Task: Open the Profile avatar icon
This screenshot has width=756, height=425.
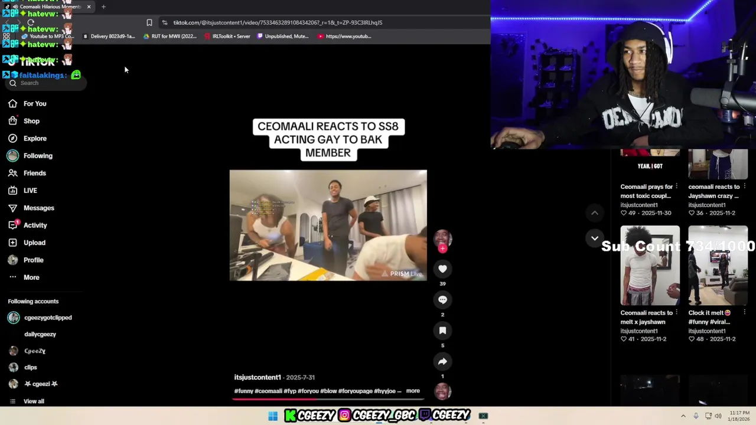Action: tap(12, 260)
